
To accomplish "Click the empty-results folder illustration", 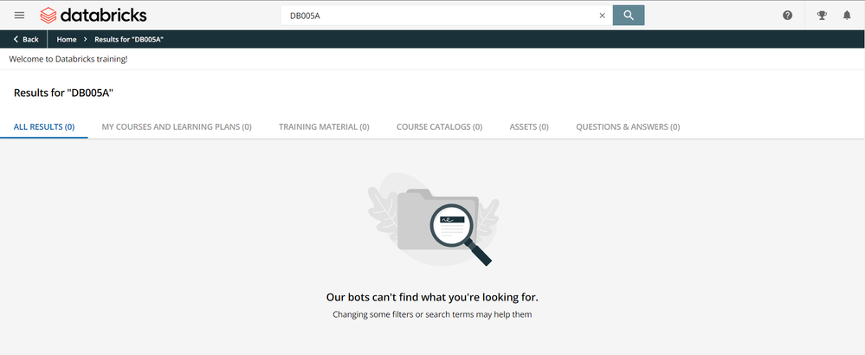I will [432, 219].
